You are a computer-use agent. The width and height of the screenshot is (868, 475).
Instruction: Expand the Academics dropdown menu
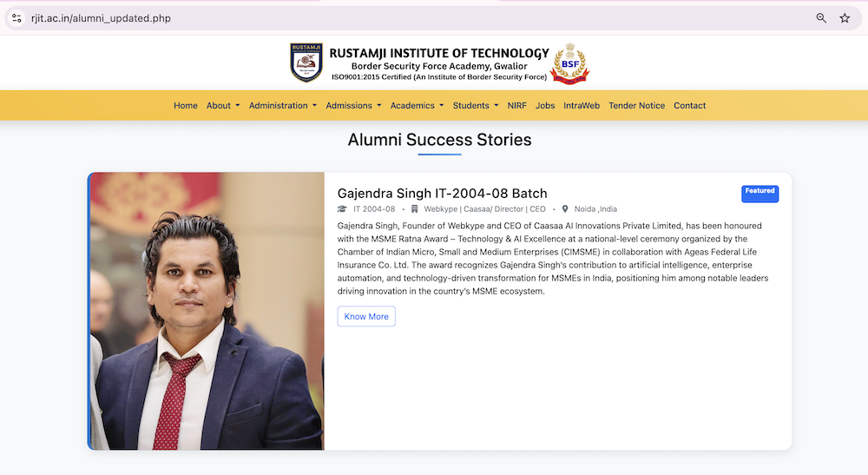pyautogui.click(x=417, y=105)
